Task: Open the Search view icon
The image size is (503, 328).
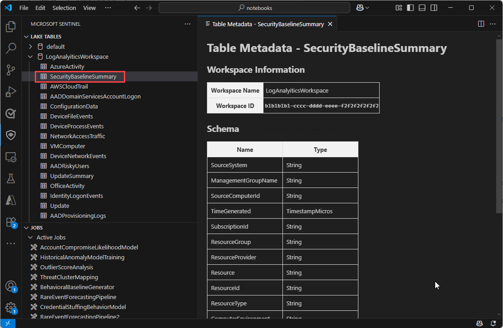Action: pos(11,48)
